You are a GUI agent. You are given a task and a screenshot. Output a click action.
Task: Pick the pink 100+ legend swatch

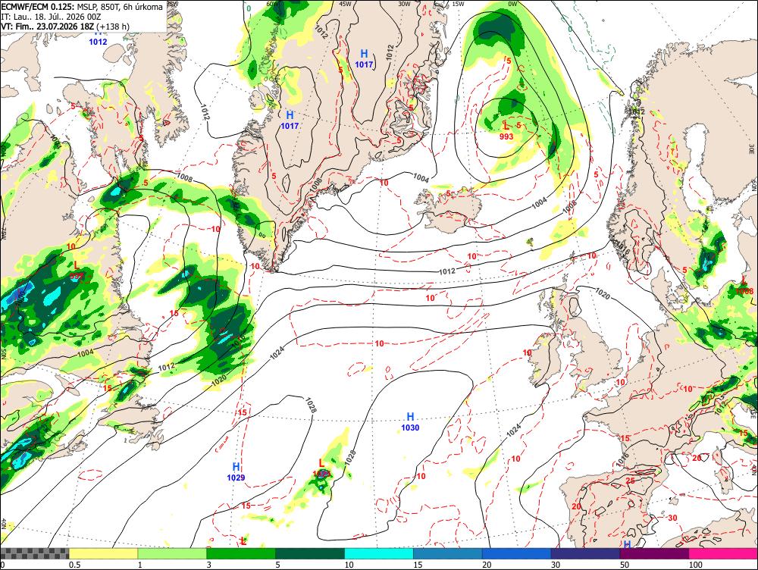coord(723,553)
